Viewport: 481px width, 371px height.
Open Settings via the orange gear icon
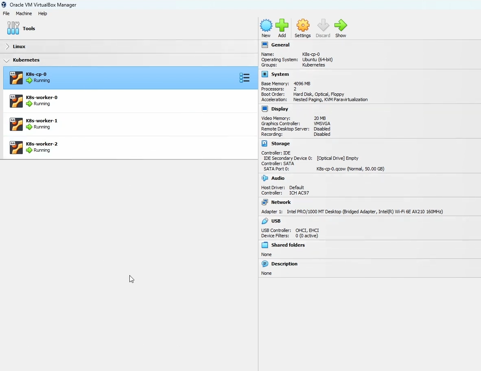tap(303, 25)
